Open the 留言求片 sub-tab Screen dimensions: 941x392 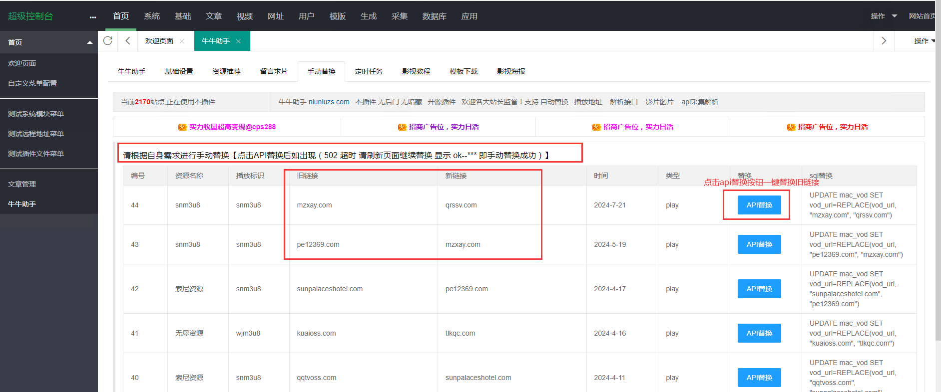274,71
